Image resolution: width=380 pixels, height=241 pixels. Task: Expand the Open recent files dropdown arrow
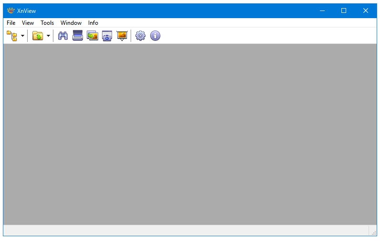(49, 36)
